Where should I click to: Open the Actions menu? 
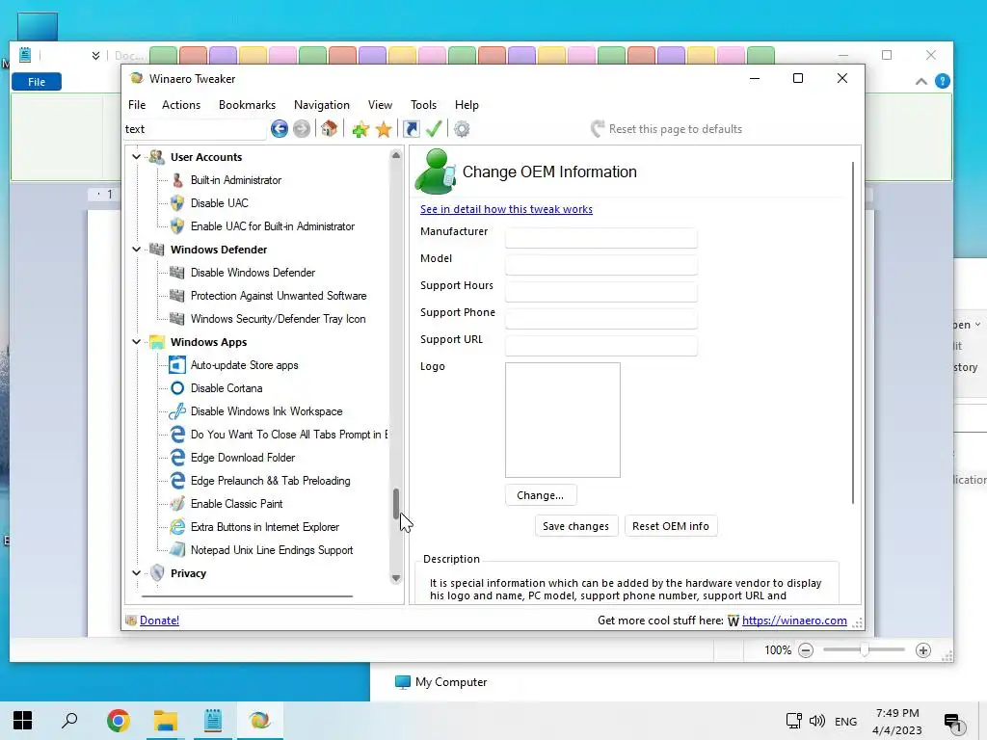pos(181,105)
